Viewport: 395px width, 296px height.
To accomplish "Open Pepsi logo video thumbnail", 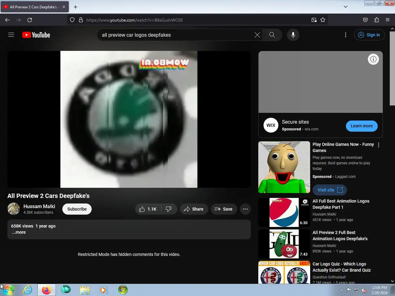I will (284, 212).
